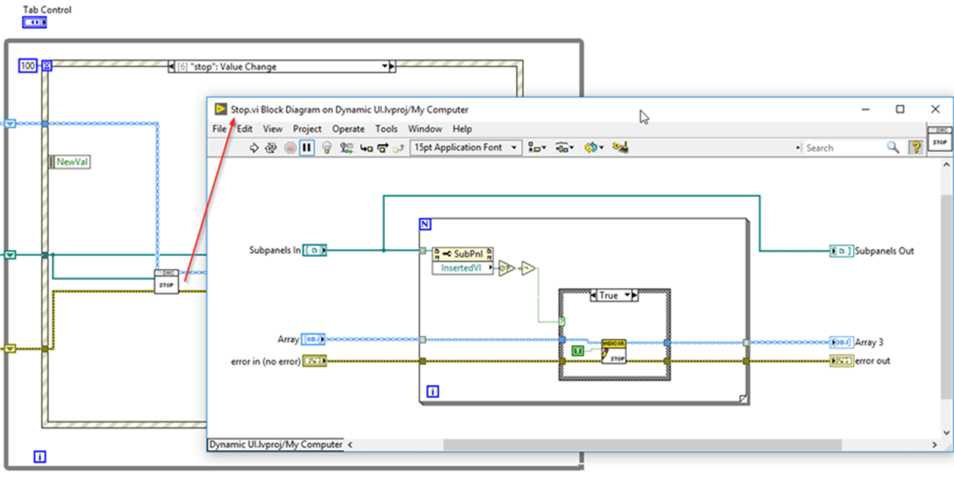This screenshot has width=954, height=477.
Task: Open the 15pt Application Font dropdown
Action: (466, 147)
